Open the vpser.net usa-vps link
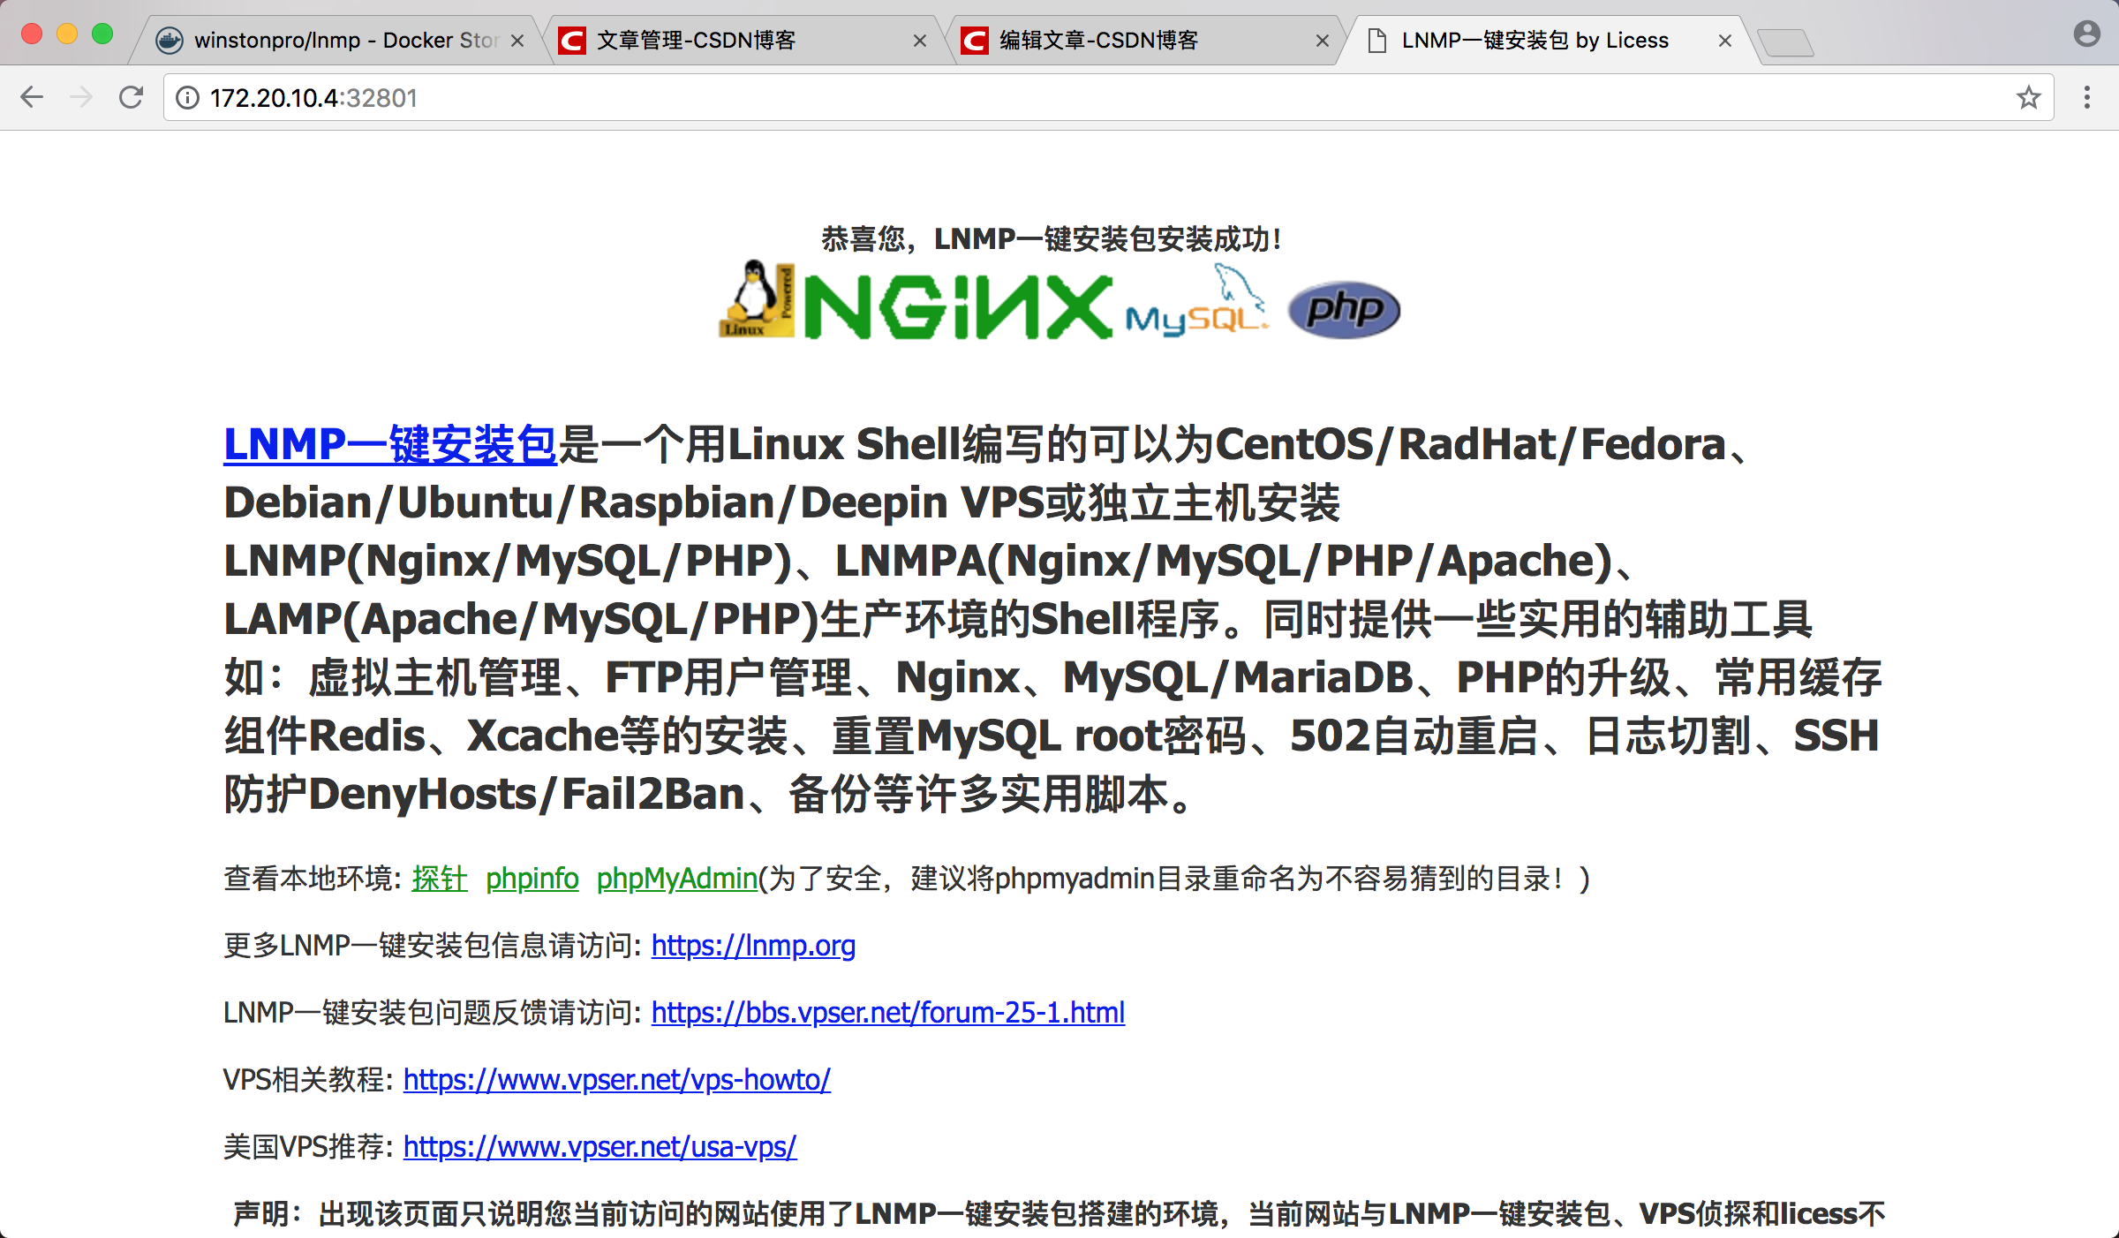 click(600, 1147)
